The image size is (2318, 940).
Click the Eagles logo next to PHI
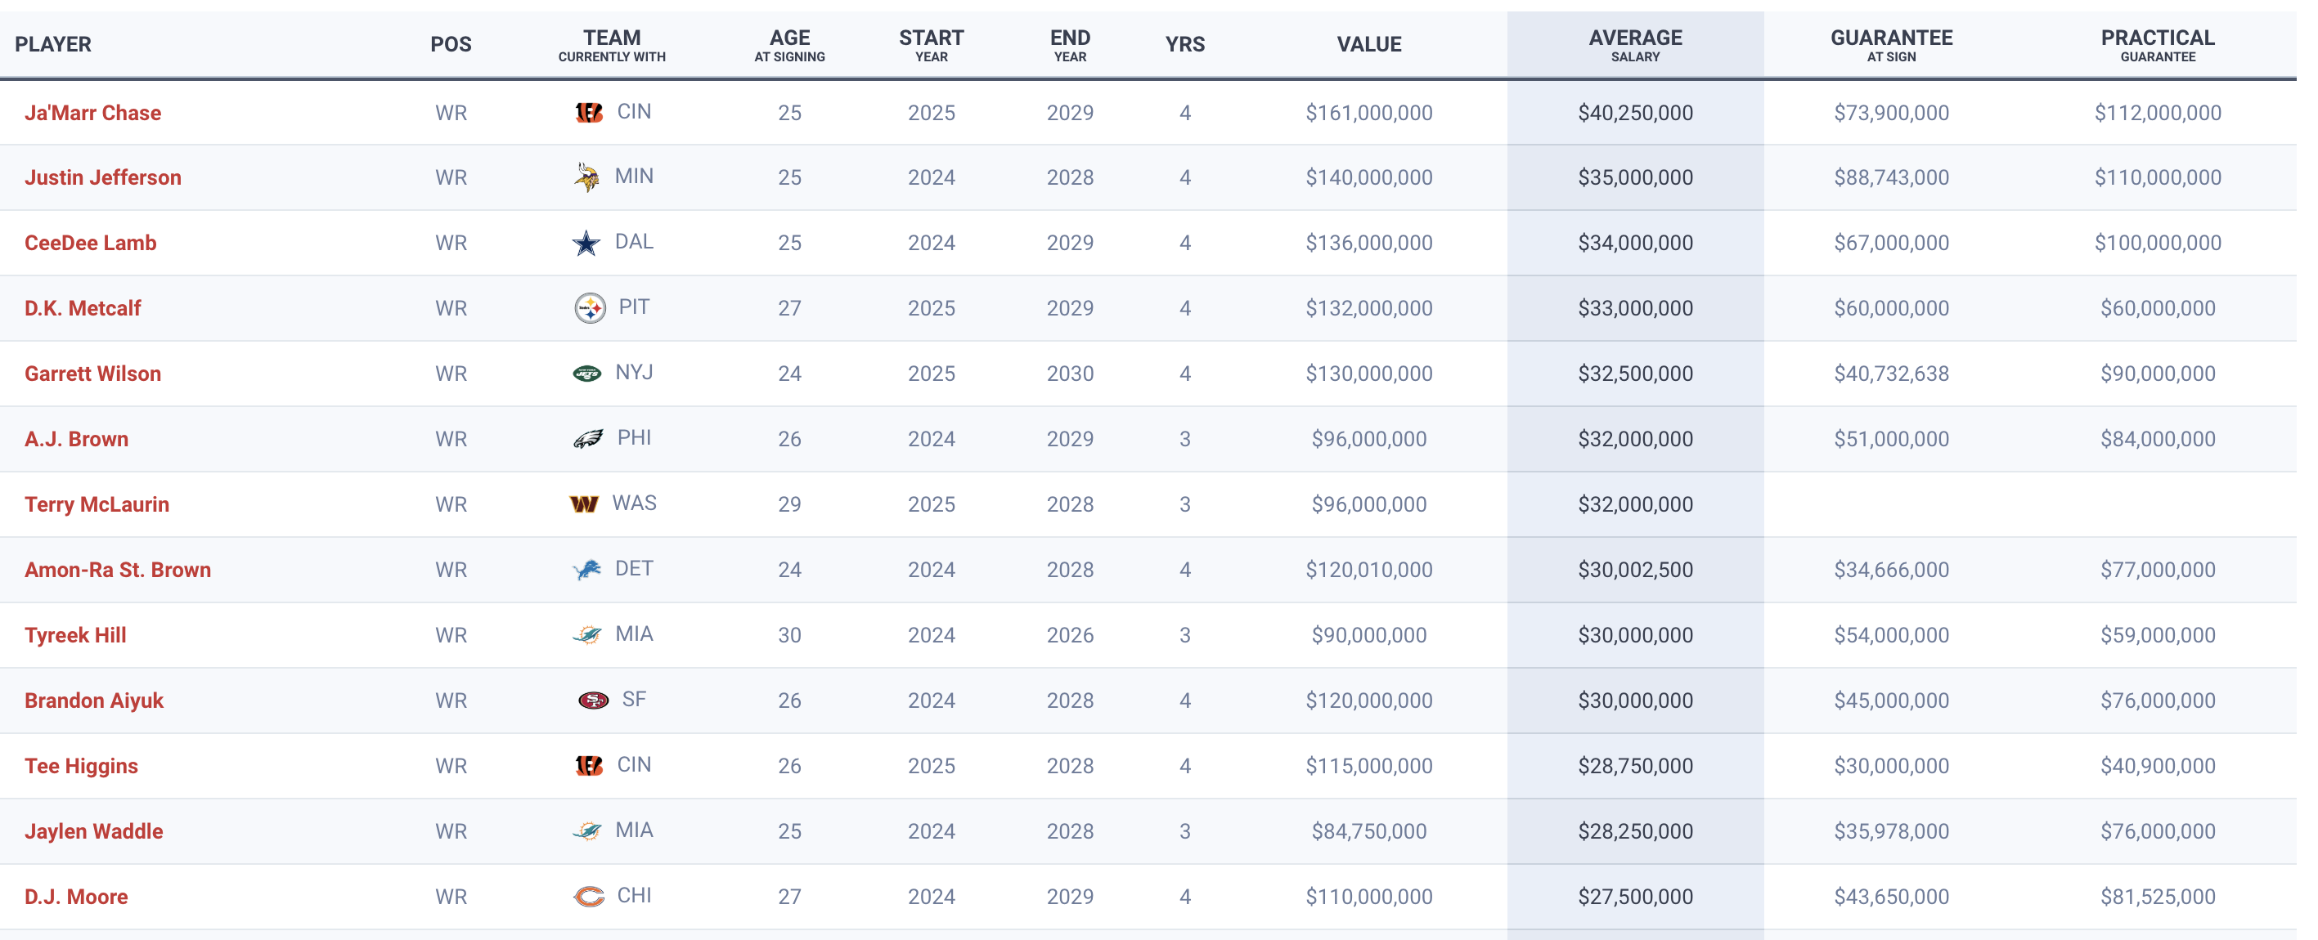(589, 439)
